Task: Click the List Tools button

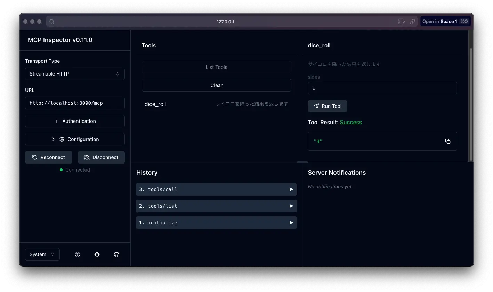Action: (x=217, y=67)
